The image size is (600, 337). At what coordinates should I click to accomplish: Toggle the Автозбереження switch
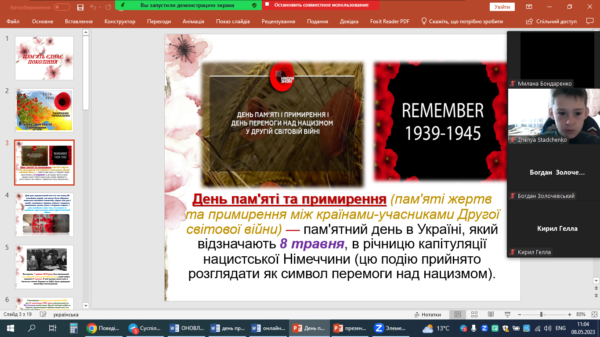(x=62, y=7)
